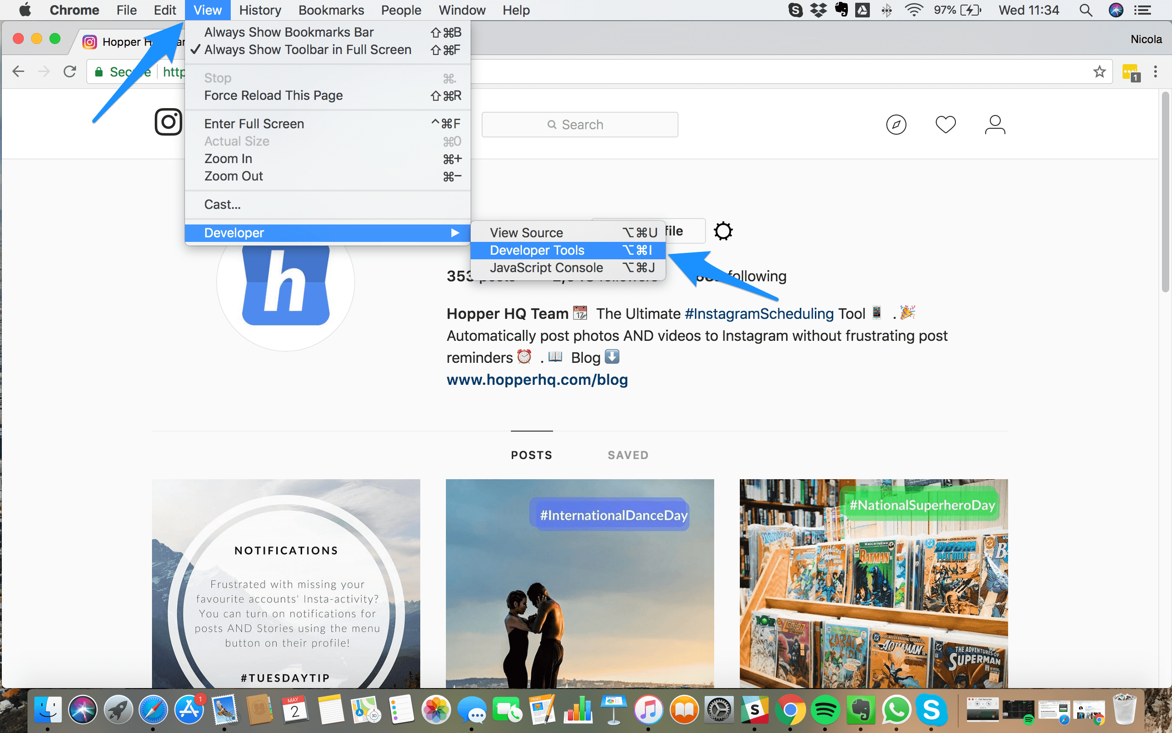Click the Instagram heart notifications icon
1172x733 pixels.
[944, 125]
